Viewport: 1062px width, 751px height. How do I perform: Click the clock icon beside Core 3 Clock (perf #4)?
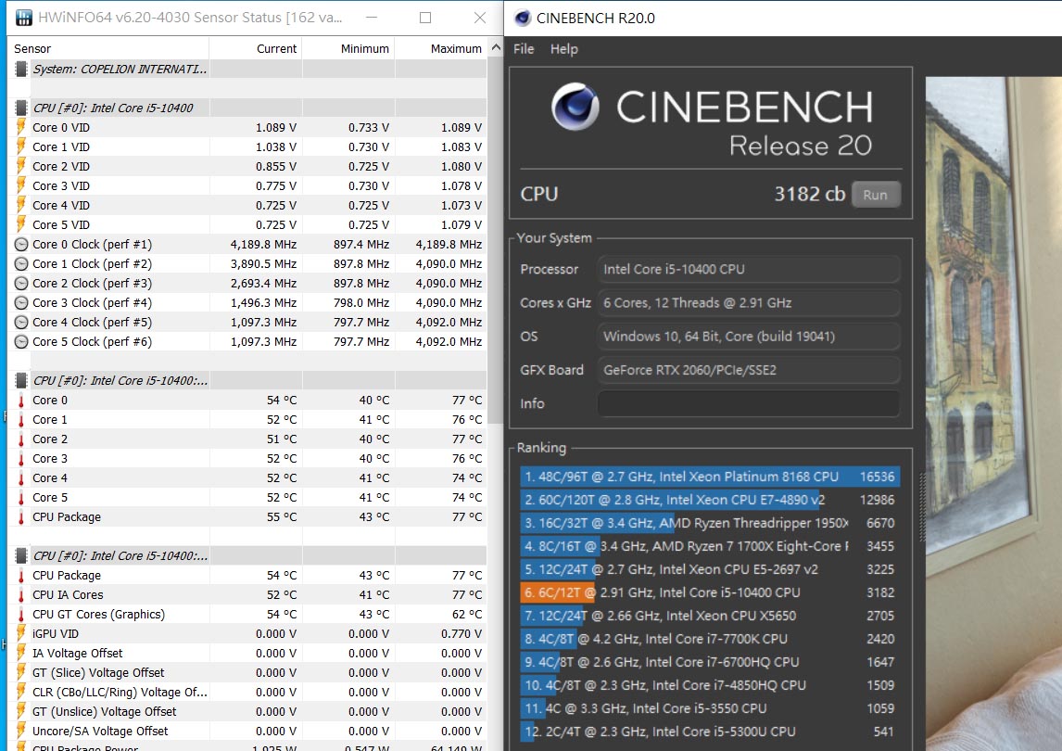(x=21, y=303)
